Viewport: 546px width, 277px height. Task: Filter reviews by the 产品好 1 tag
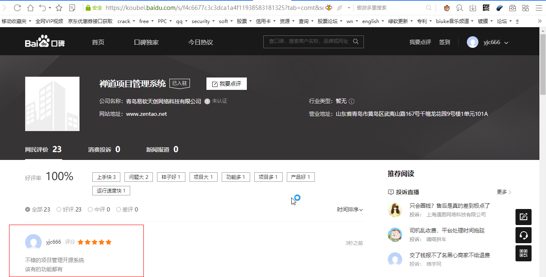301,177
